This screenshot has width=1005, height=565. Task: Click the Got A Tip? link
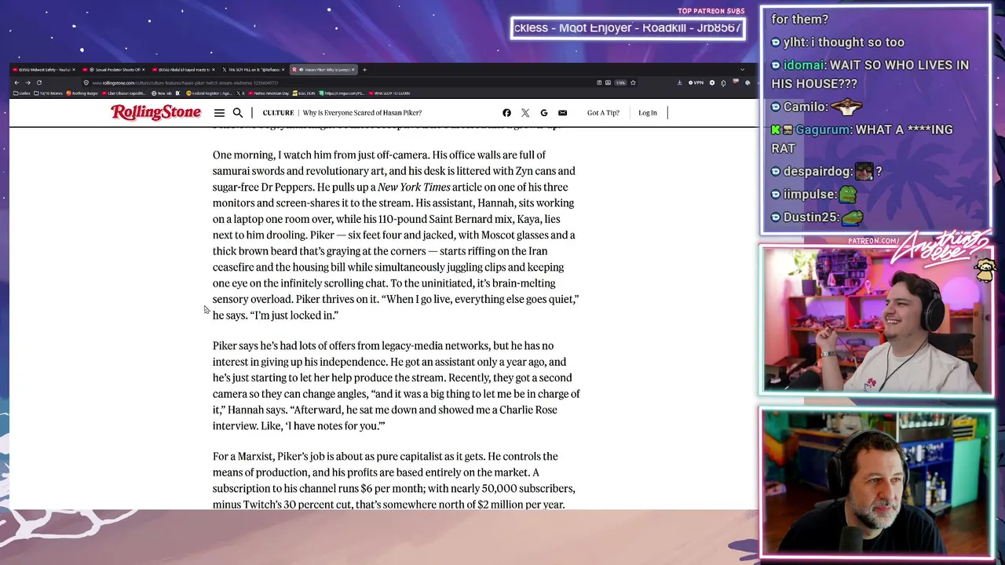(x=603, y=113)
